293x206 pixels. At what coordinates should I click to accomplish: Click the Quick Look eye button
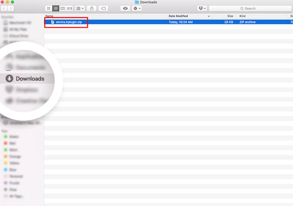click(x=126, y=9)
